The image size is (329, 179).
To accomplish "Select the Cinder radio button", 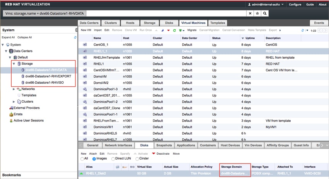I will click(x=137, y=159).
